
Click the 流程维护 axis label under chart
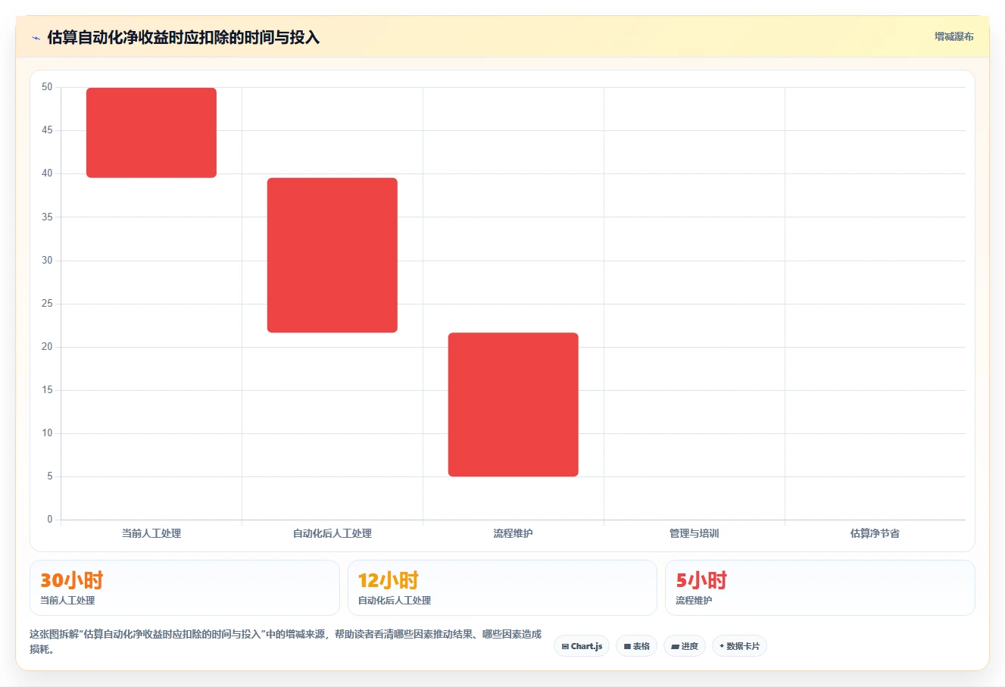click(513, 533)
